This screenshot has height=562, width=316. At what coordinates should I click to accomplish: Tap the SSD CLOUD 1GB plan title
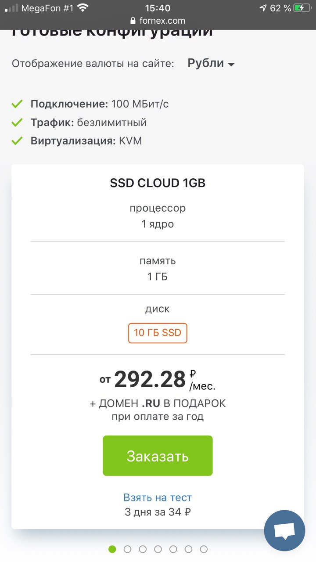(x=158, y=183)
